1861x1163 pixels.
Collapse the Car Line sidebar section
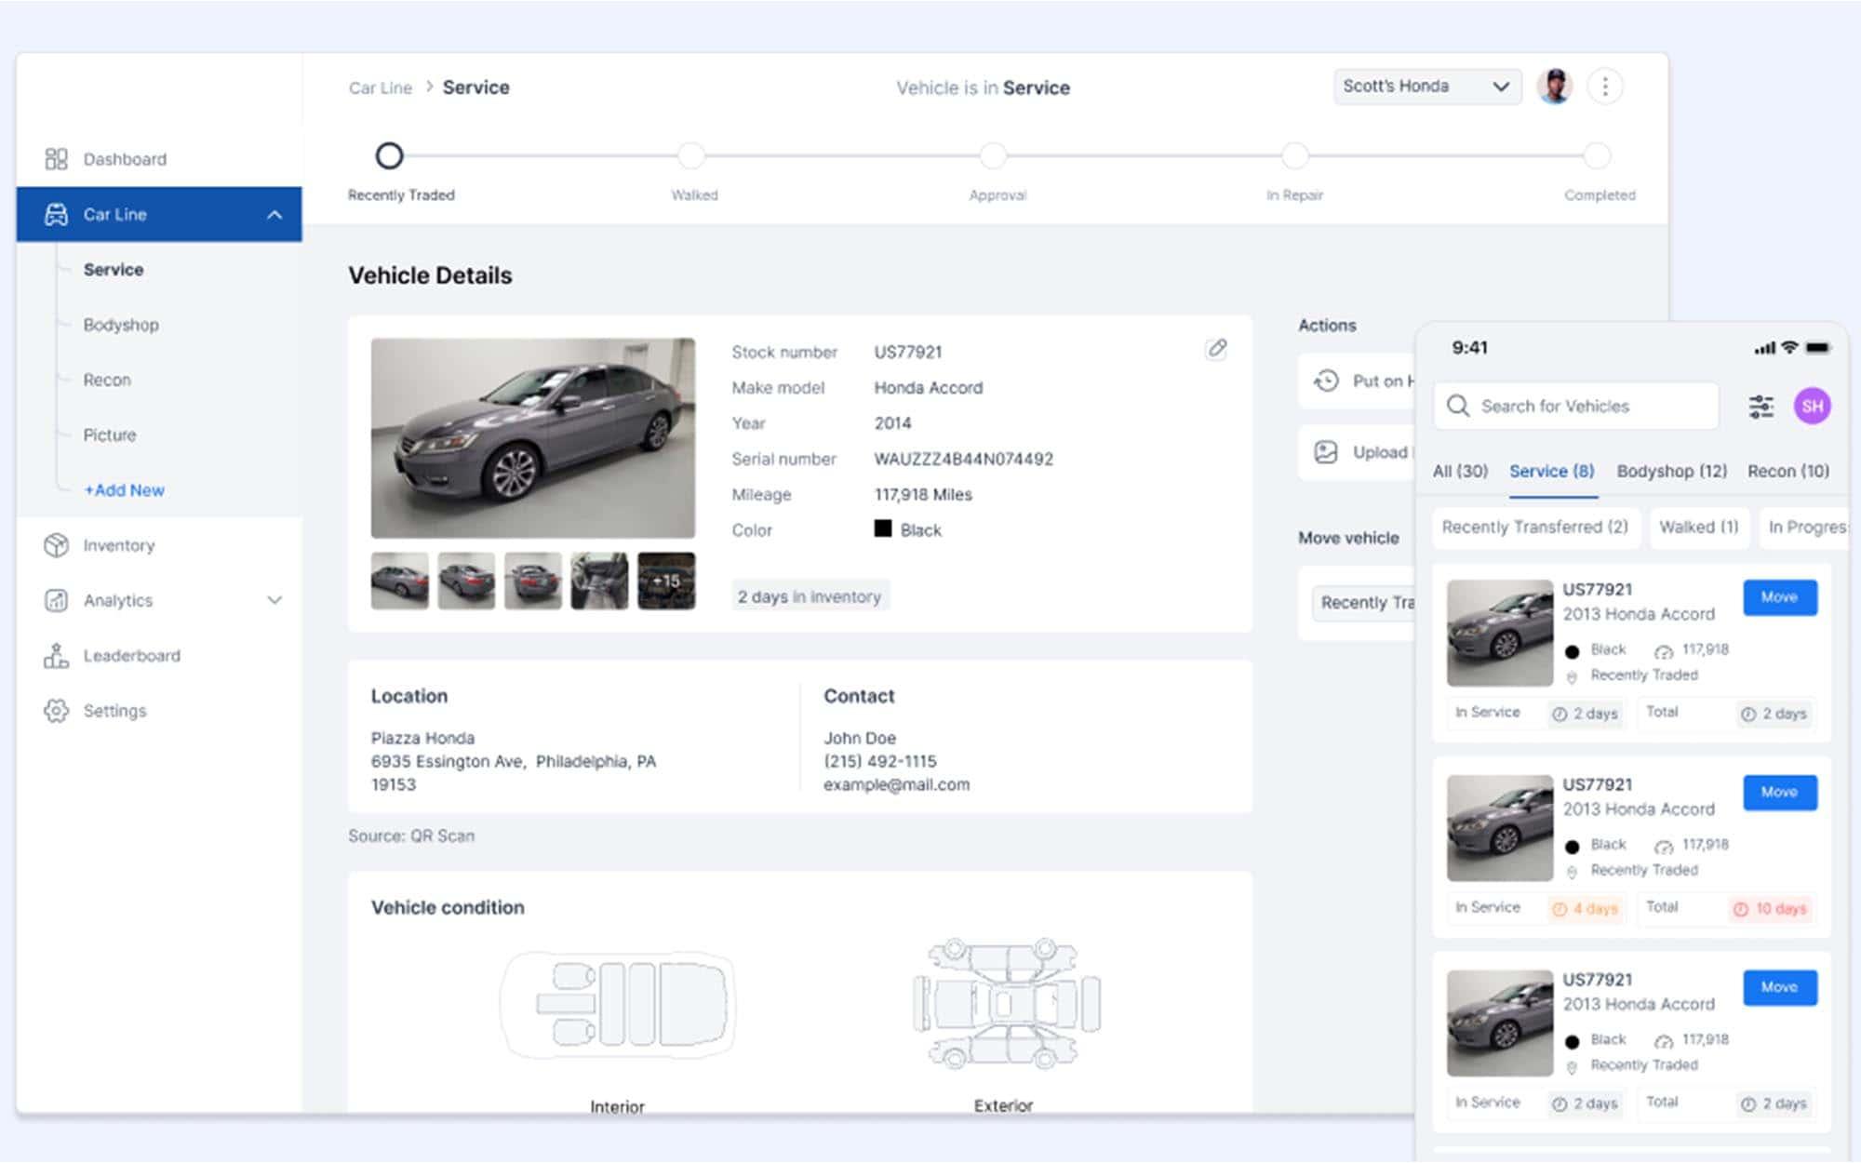274,215
